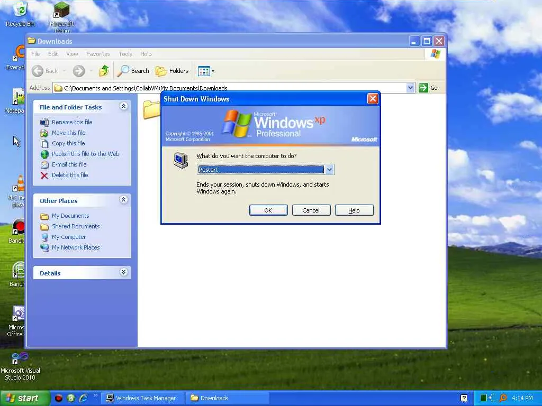Open My Documents from Other Places

70,216
